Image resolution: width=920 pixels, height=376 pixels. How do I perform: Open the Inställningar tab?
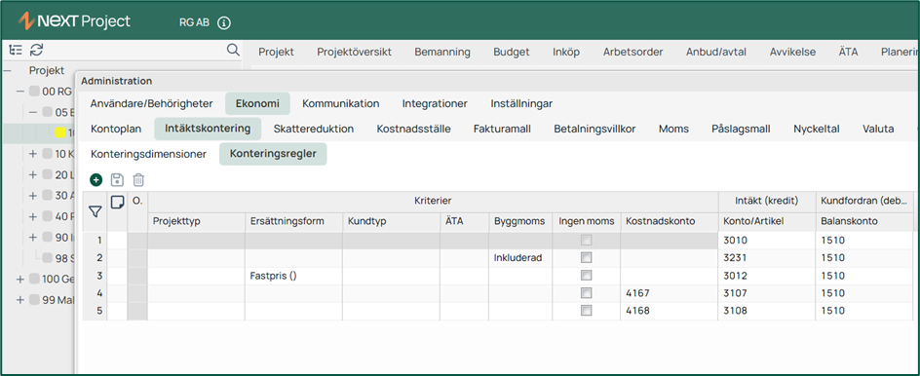[x=521, y=103]
